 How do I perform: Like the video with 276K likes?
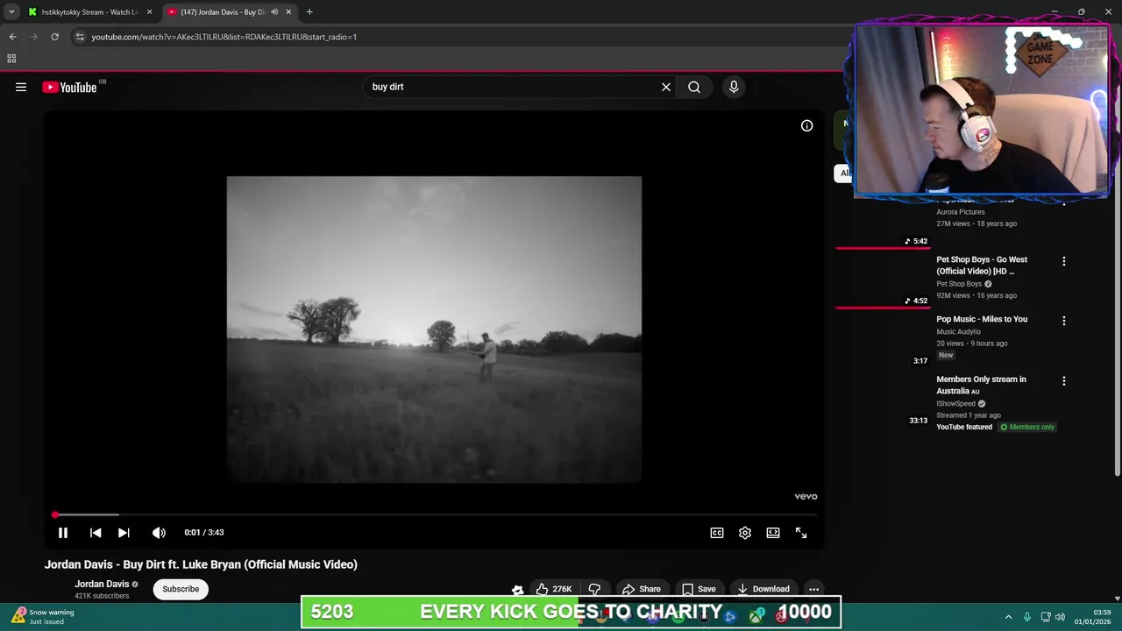click(555, 589)
